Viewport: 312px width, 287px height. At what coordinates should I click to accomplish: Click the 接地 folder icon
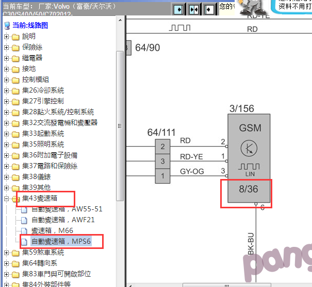pyautogui.click(x=15, y=69)
